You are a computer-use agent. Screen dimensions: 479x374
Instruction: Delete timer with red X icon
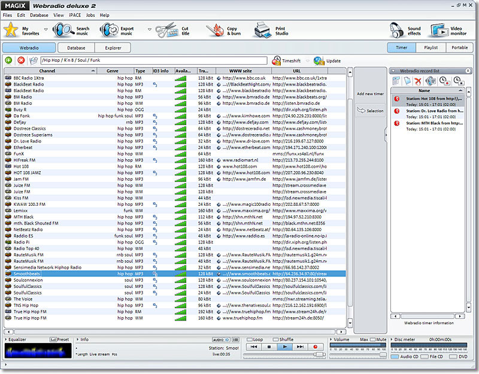[418, 81]
